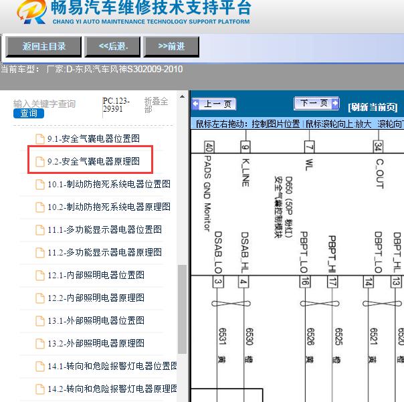
Task: Click C_OUT label in diagram
Action: coord(379,173)
